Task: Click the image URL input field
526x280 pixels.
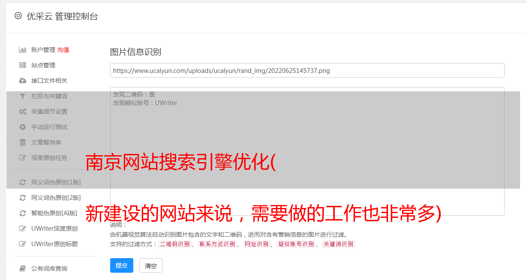Action: [307, 70]
